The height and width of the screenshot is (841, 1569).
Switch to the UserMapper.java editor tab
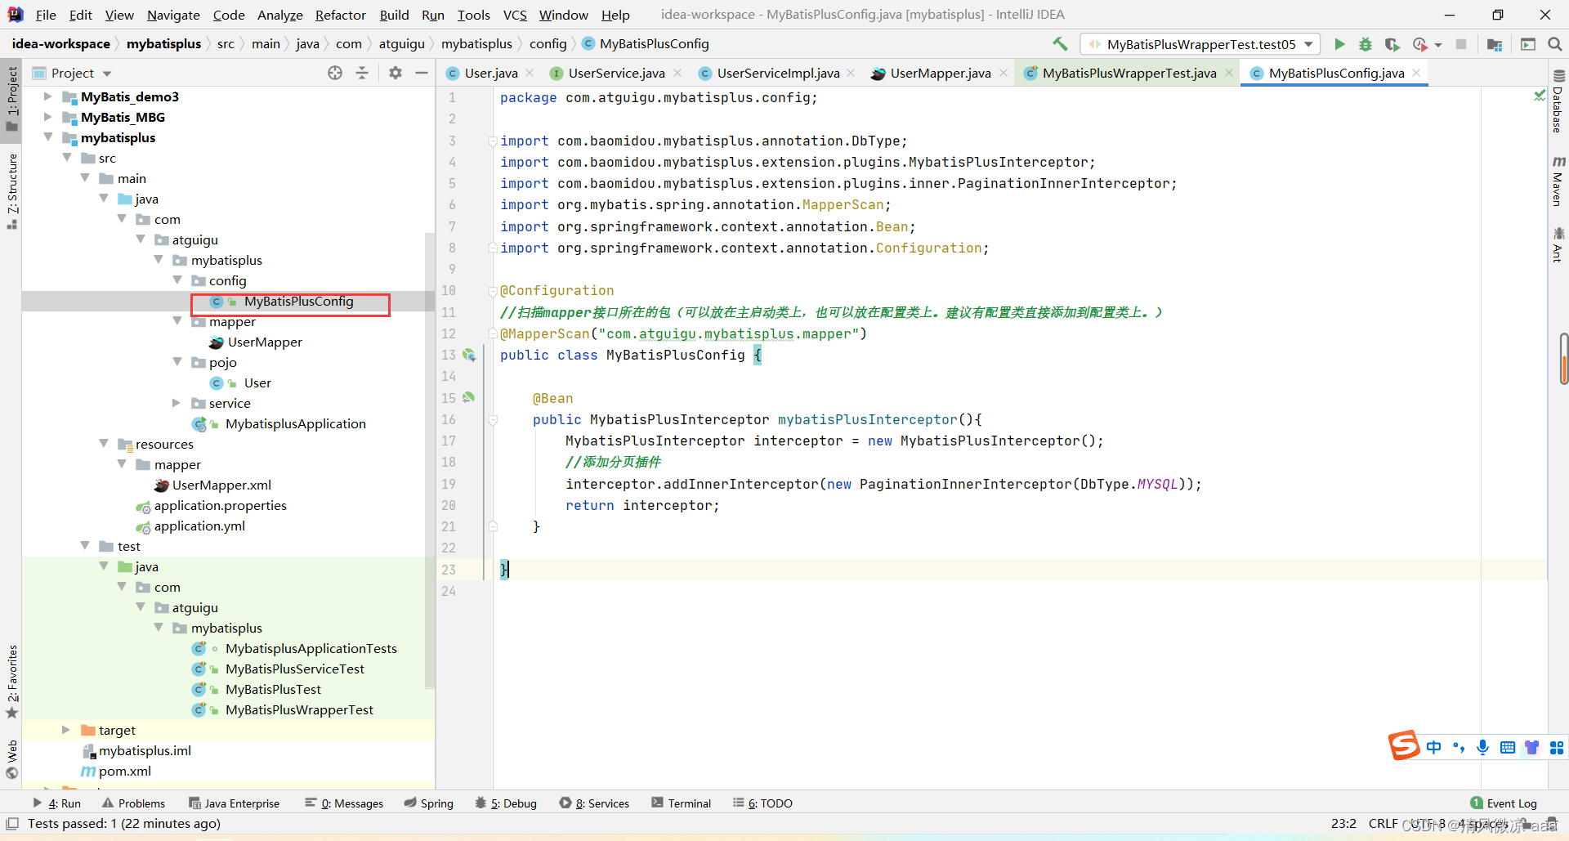940,74
